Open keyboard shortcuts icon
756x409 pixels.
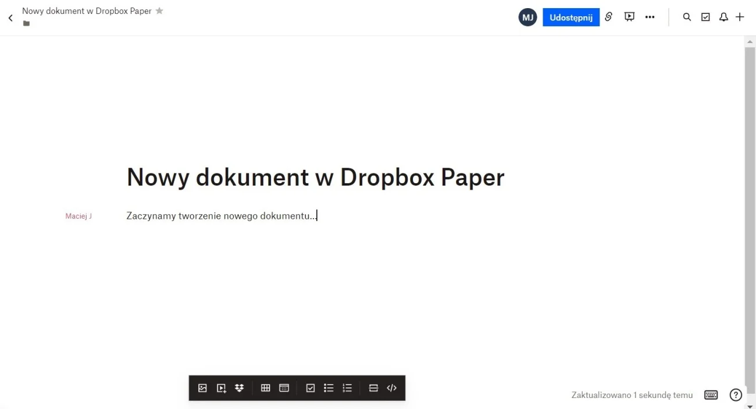[x=711, y=395]
